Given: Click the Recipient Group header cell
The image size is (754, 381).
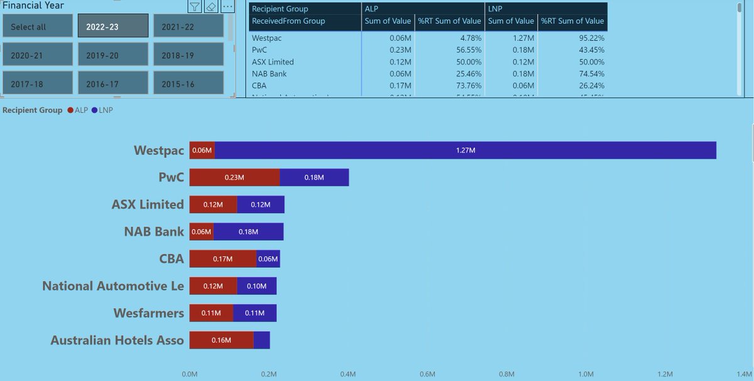Looking at the screenshot, I should pyautogui.click(x=305, y=9).
